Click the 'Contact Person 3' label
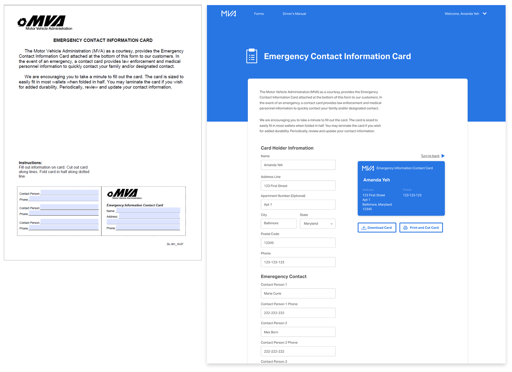512x372 pixels. 274,361
